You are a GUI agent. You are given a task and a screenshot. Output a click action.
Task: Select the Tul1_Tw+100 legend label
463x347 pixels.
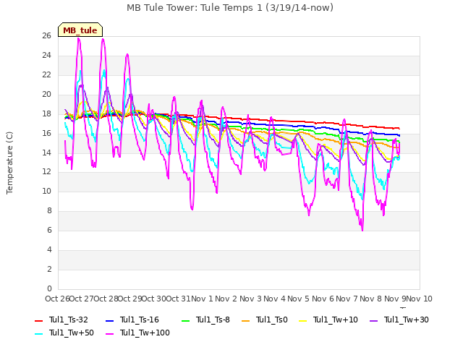point(145,333)
